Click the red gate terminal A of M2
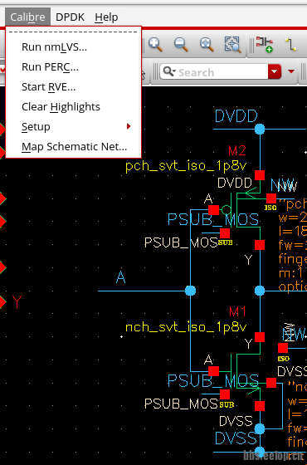307x465 pixels. [214, 210]
